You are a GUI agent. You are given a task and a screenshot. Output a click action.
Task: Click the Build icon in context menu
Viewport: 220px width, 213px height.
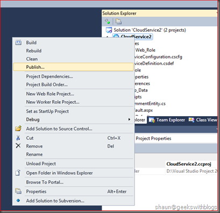point(18,42)
